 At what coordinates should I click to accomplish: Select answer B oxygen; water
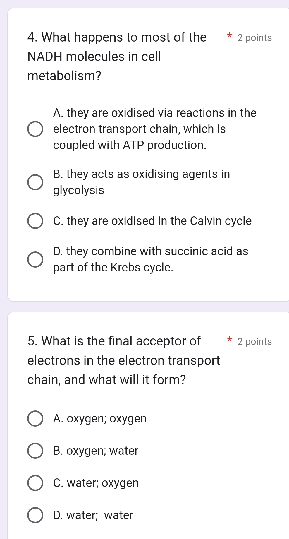(35, 451)
